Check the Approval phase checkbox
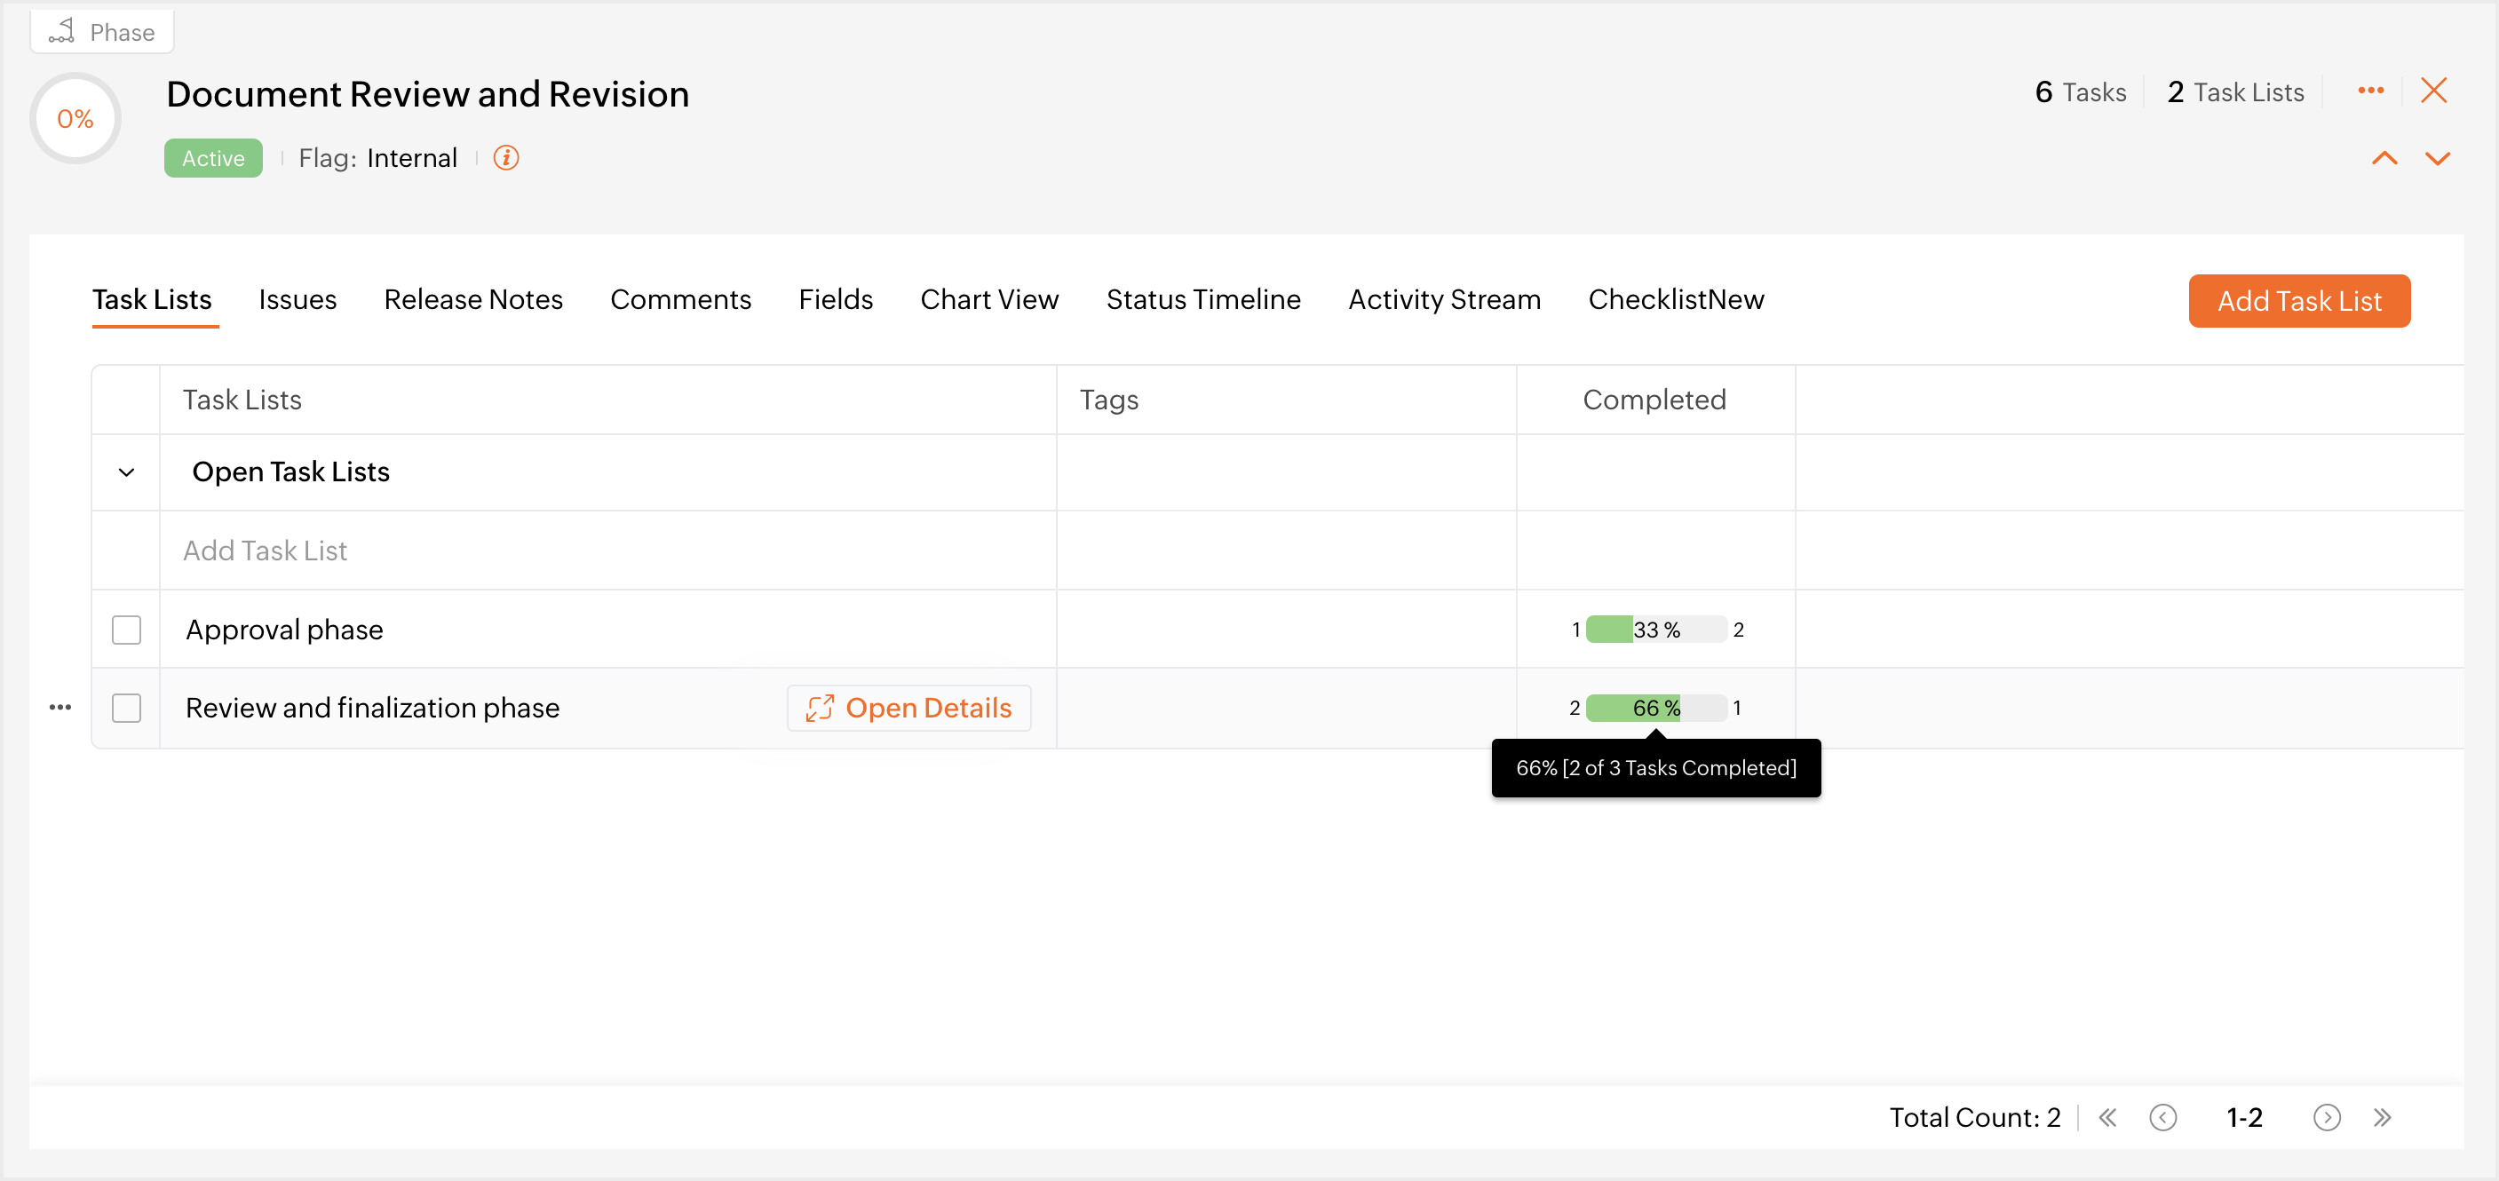Screen dimensions: 2499x1181 pyautogui.click(x=126, y=630)
